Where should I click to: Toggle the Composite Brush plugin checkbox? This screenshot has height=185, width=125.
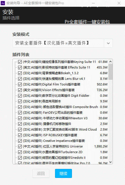pyautogui.click(x=20, y=107)
